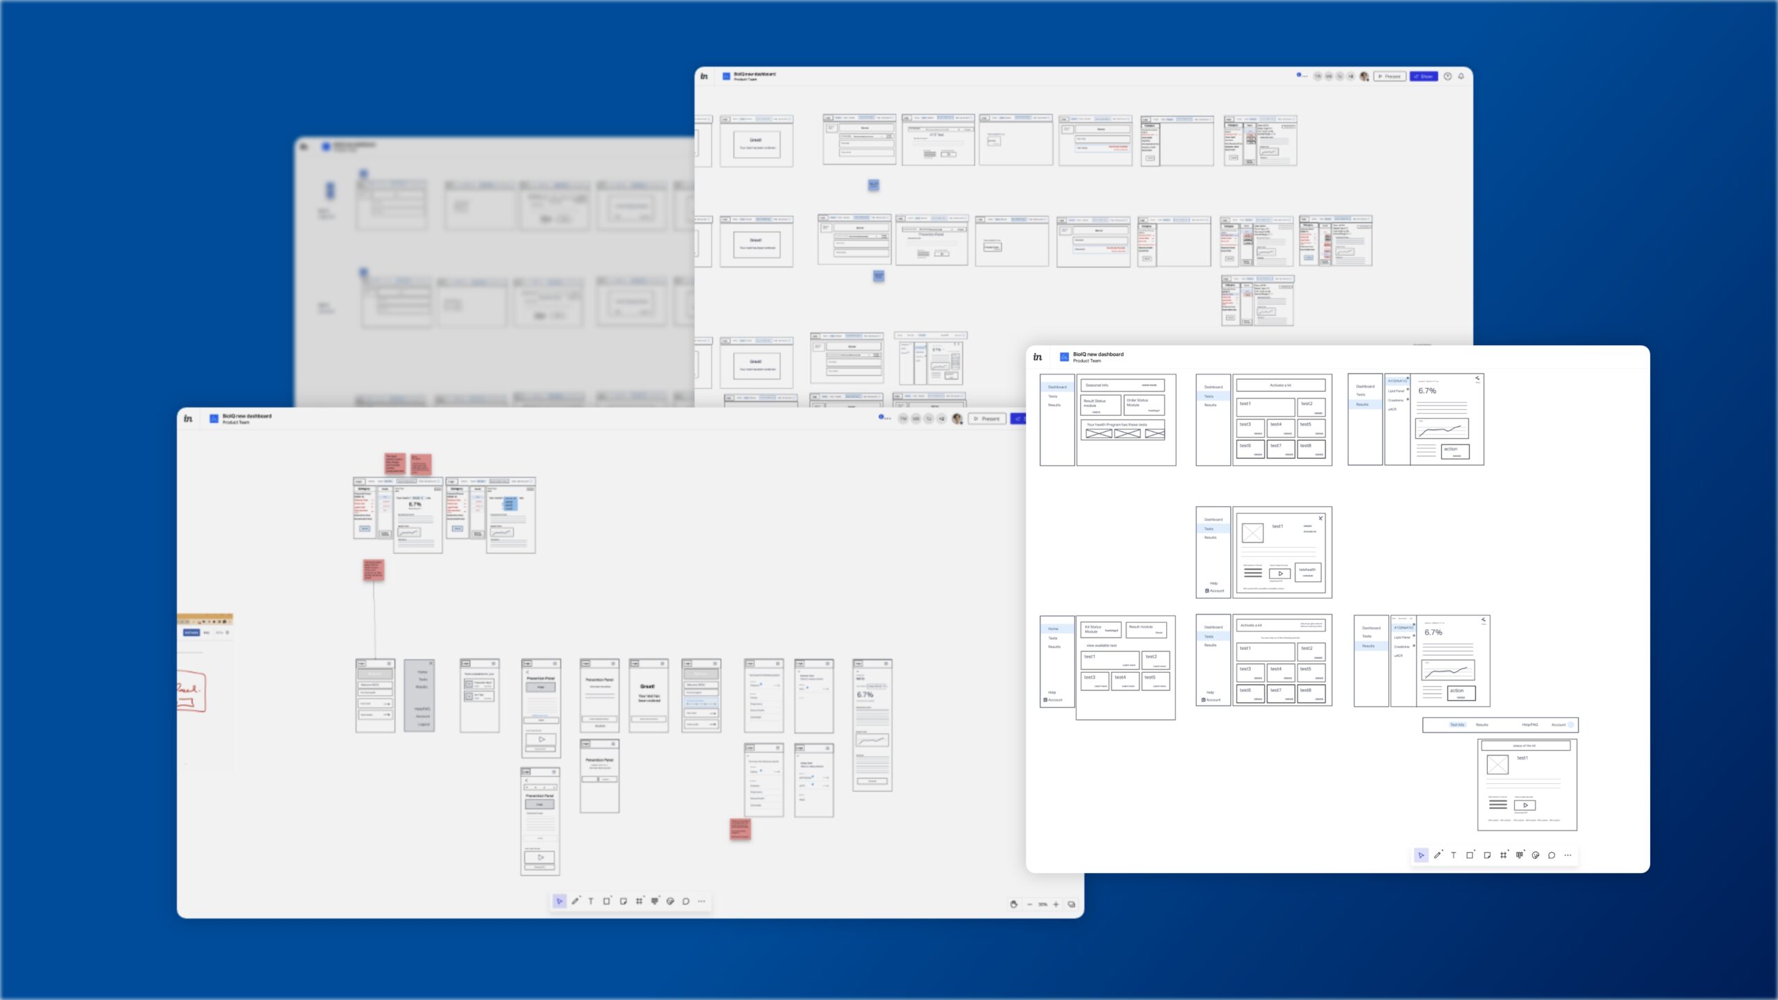Image resolution: width=1778 pixels, height=1000 pixels.
Task: Add a sticky note in the bottom-left window toolbar
Action: (x=623, y=901)
